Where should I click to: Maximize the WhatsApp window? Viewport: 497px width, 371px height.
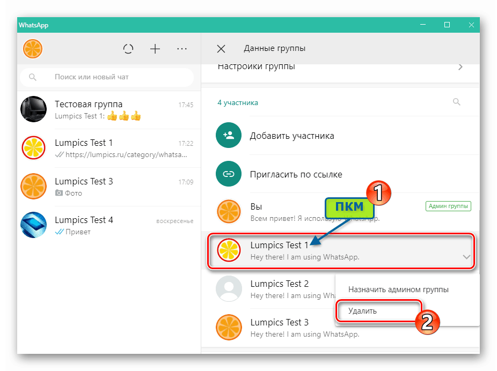[x=447, y=25]
